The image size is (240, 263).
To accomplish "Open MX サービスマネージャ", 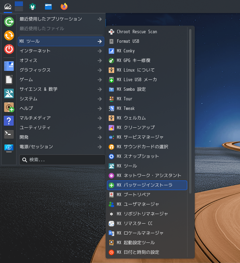I will pos(147,137).
